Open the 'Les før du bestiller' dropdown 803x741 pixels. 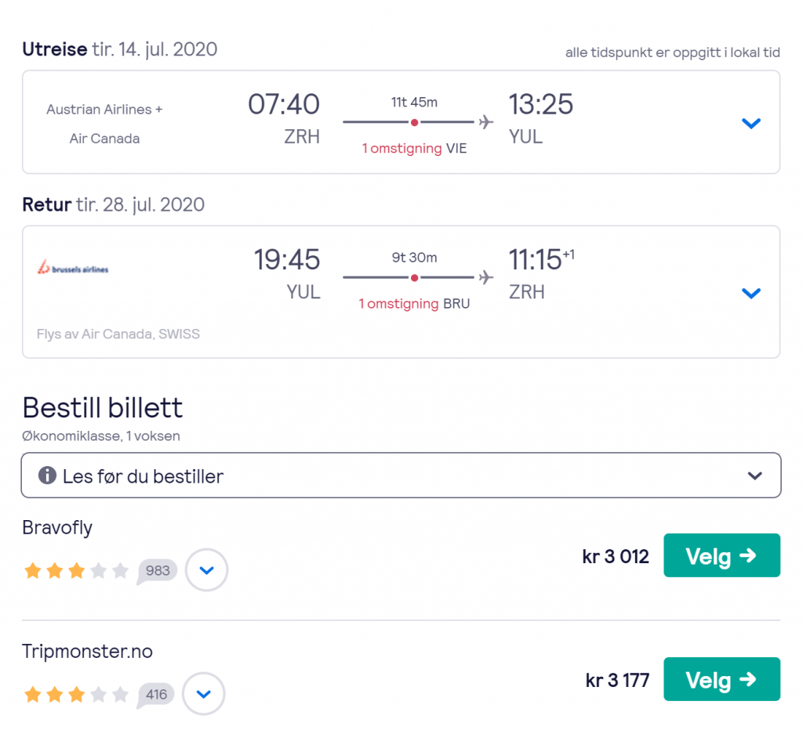754,475
